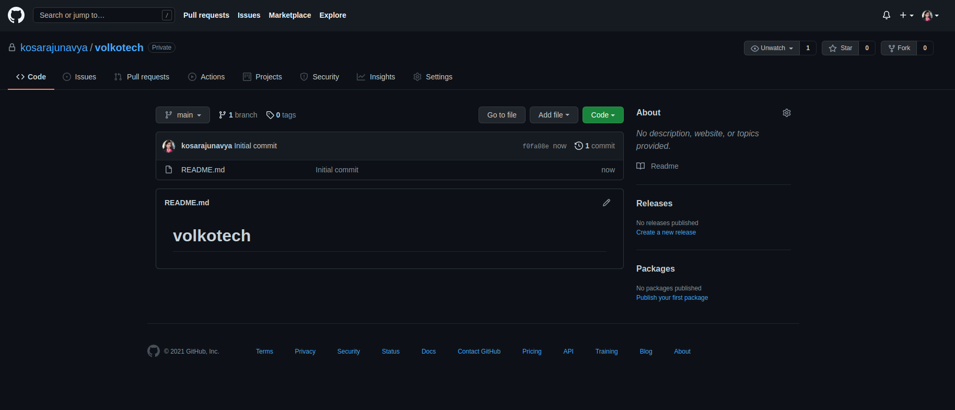This screenshot has width=955, height=410.
Task: Open footer Training link
Action: pyautogui.click(x=607, y=352)
